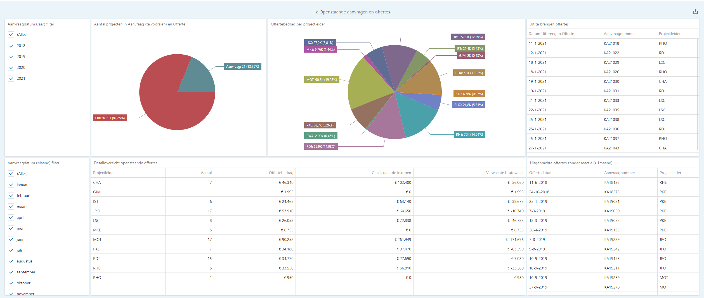Toggle the mei month checkbox

[x=11, y=228]
